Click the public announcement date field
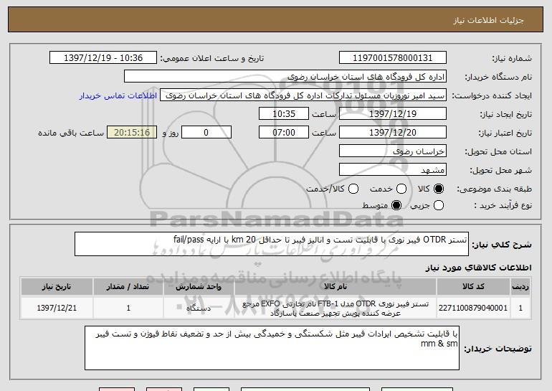552x391 pixels. [103, 58]
